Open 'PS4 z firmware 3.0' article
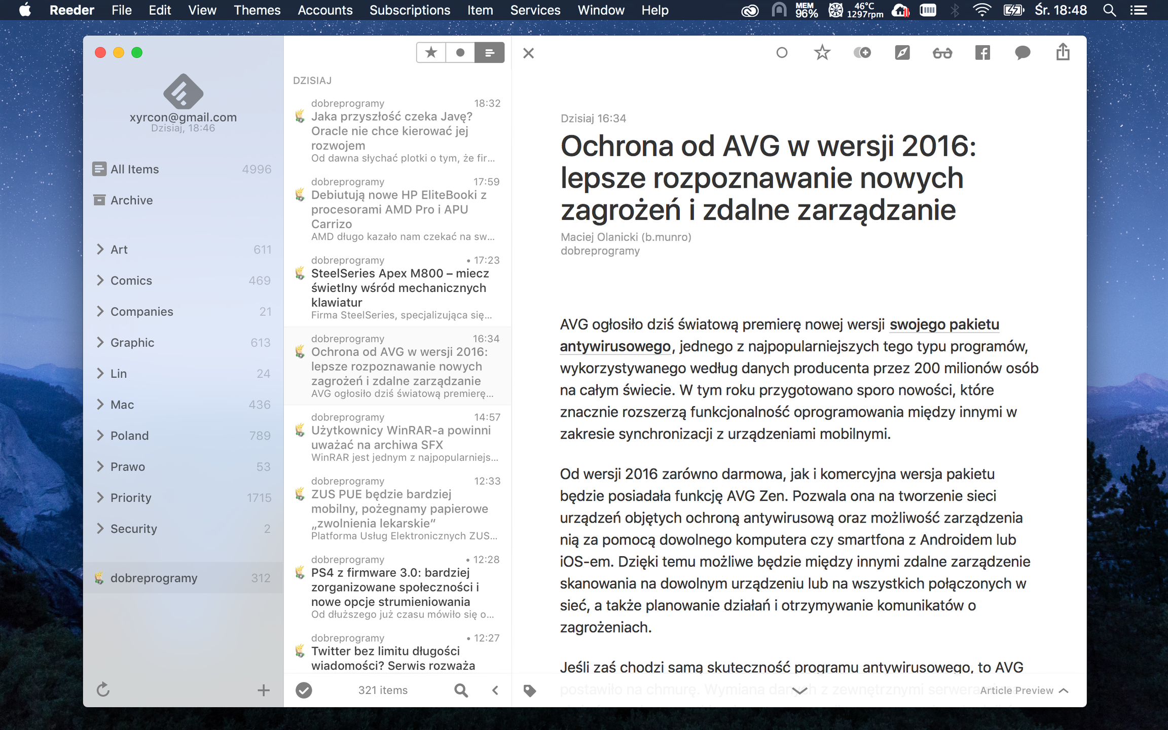This screenshot has height=730, width=1168. [x=397, y=587]
